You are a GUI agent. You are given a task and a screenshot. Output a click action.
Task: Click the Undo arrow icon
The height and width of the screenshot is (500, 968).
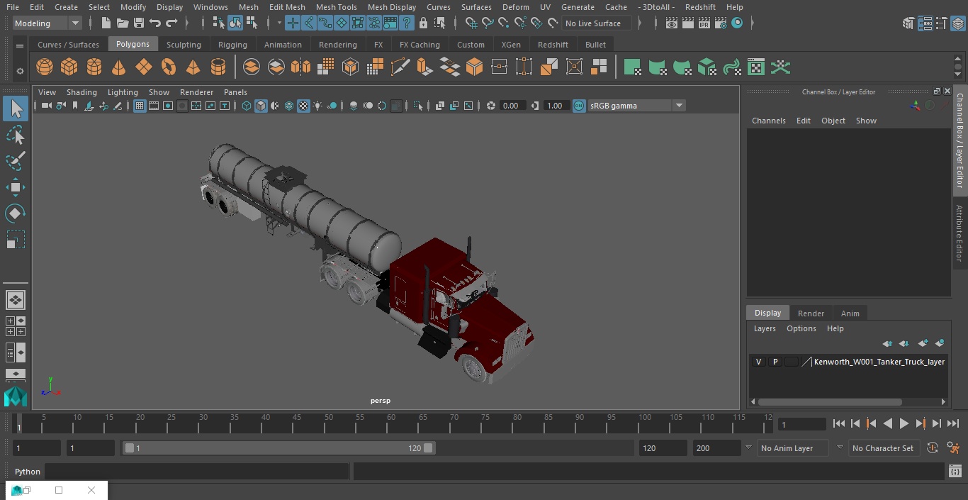pyautogui.click(x=155, y=23)
